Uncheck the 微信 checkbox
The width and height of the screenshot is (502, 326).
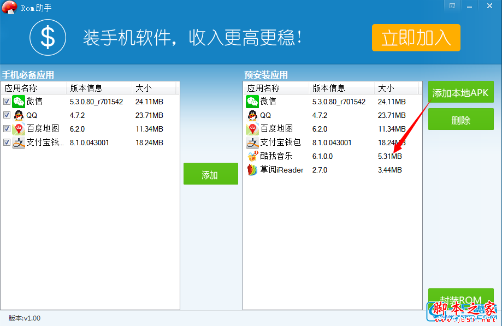7,102
